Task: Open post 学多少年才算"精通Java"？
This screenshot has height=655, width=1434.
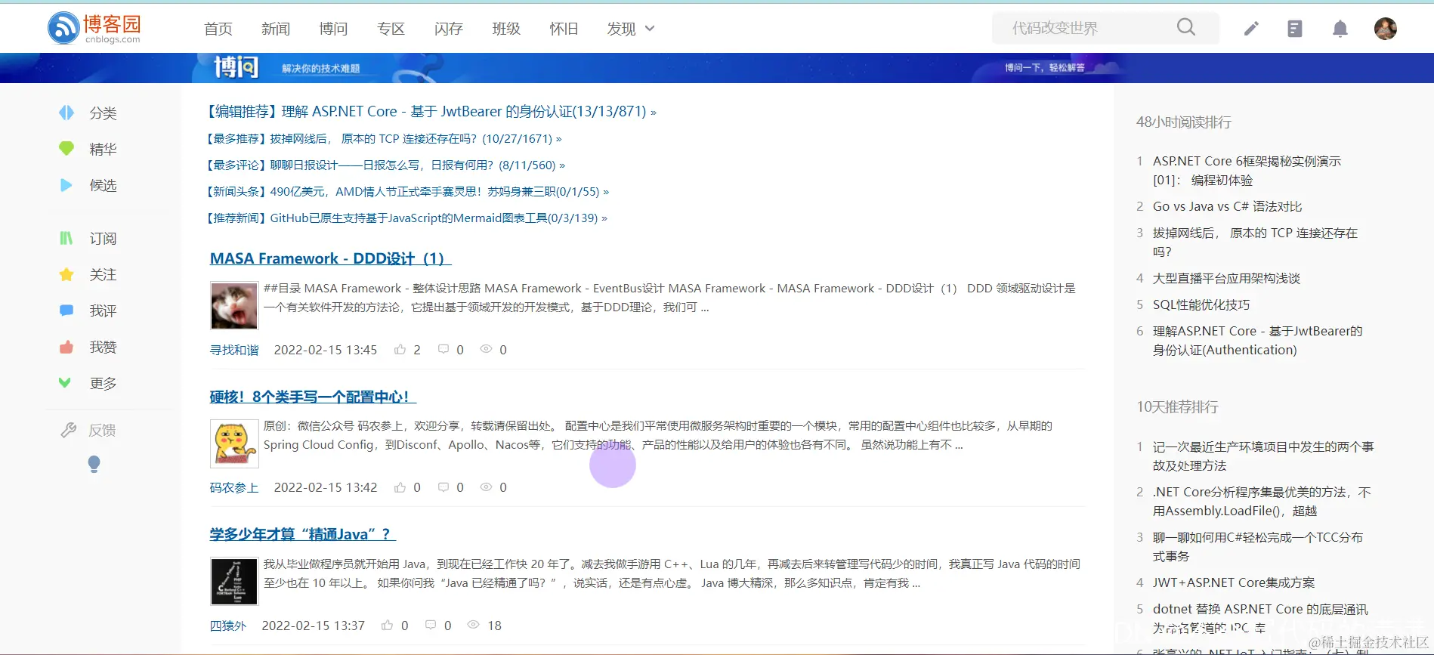Action: tap(302, 534)
